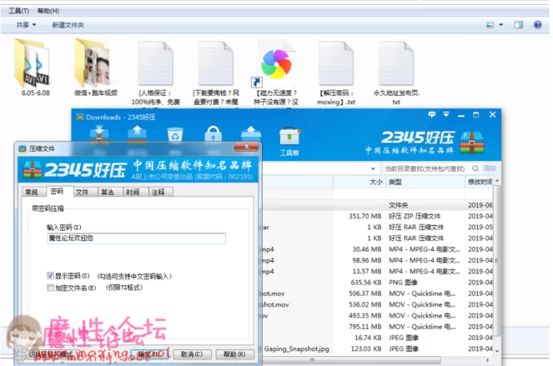Open the 工具箱 toolbox icon

[x=289, y=141]
